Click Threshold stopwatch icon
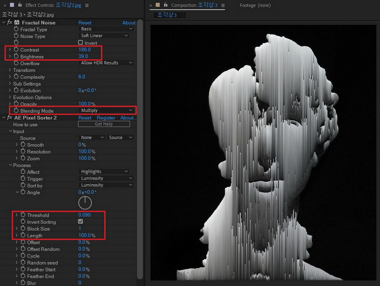The height and width of the screenshot is (286, 380). click(23, 215)
